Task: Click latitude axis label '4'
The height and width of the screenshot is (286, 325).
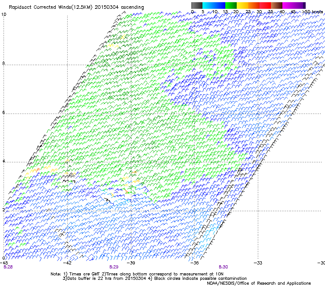Action: pyautogui.click(x=4, y=161)
